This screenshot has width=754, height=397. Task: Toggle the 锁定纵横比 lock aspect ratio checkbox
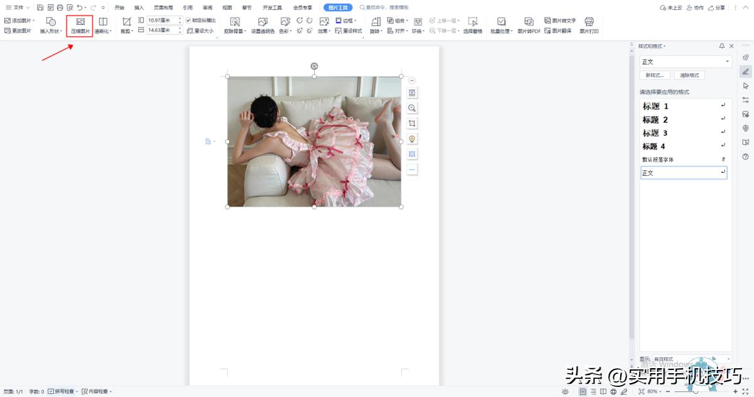188,20
